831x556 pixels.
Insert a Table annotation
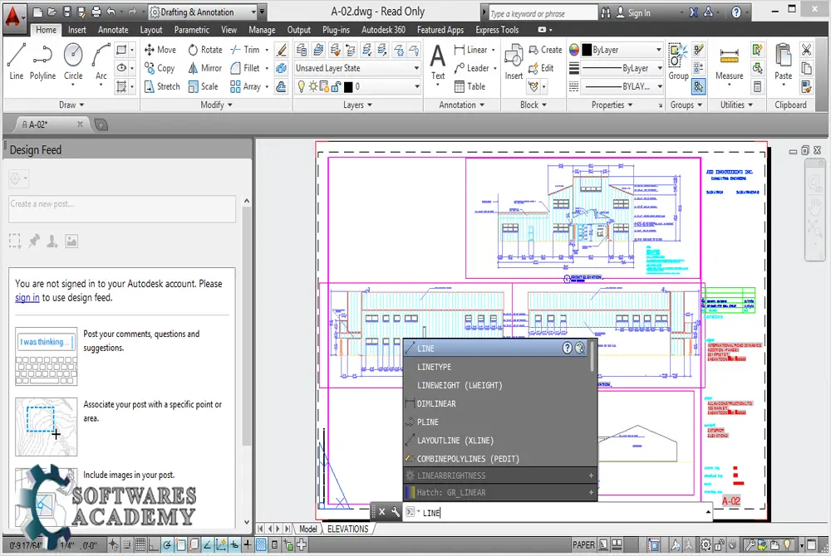click(470, 86)
